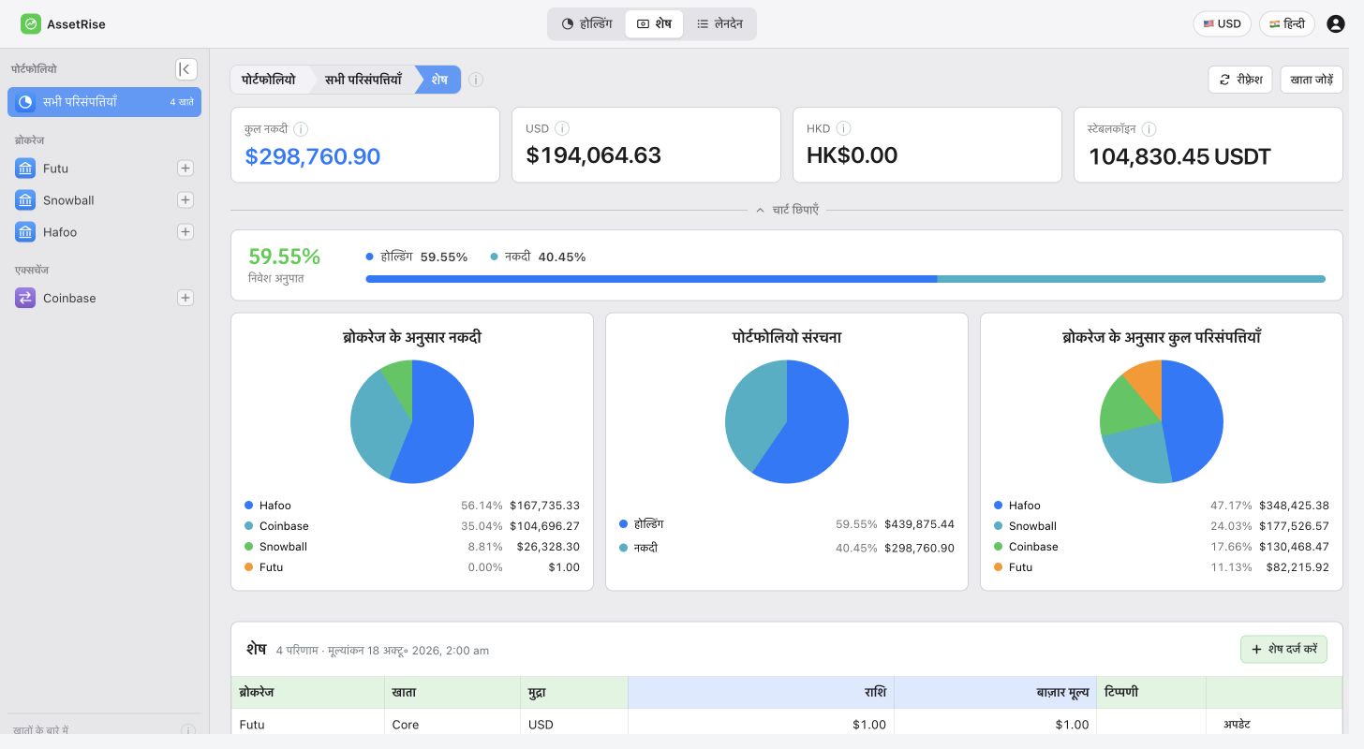Open the हिन्दी language selector

coord(1287,24)
